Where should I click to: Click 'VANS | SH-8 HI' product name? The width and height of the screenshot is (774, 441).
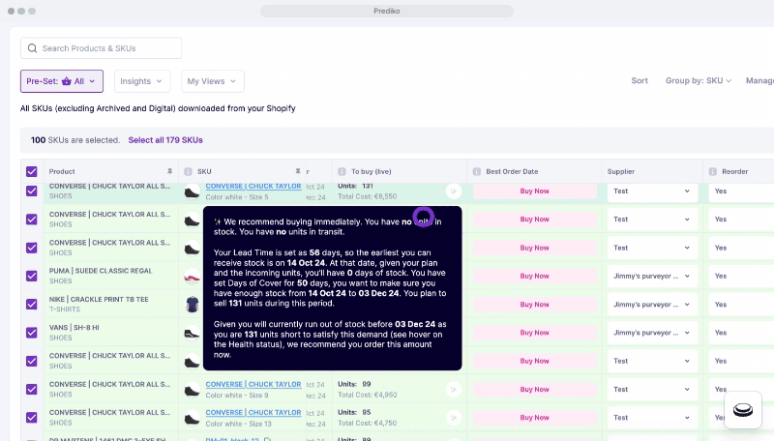[x=74, y=328]
